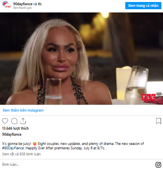
Task: Click the Bình luận comment input field
Action: [x=77, y=165]
